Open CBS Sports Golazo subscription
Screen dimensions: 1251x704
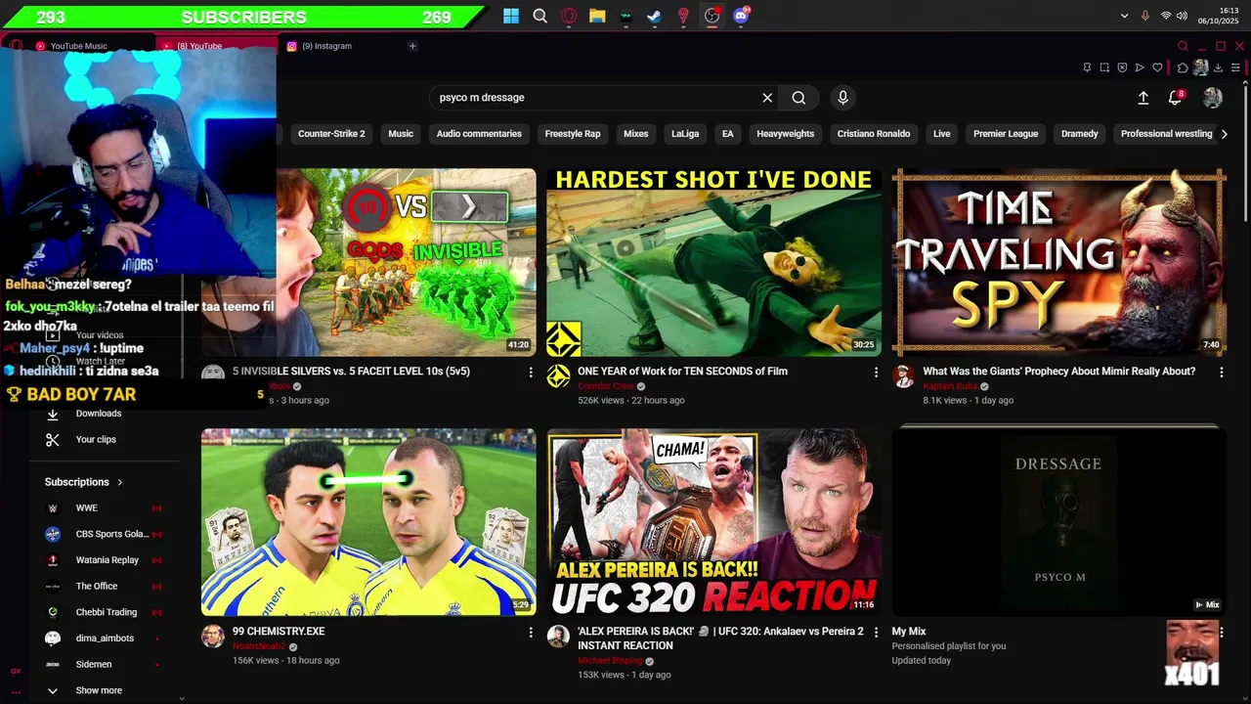click(x=104, y=534)
